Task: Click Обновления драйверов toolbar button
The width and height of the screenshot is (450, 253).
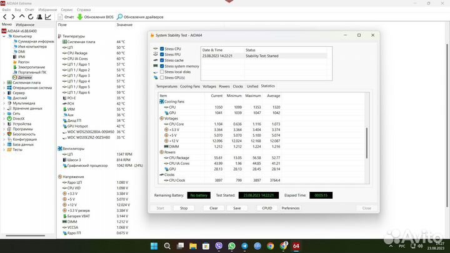Action: (x=140, y=17)
